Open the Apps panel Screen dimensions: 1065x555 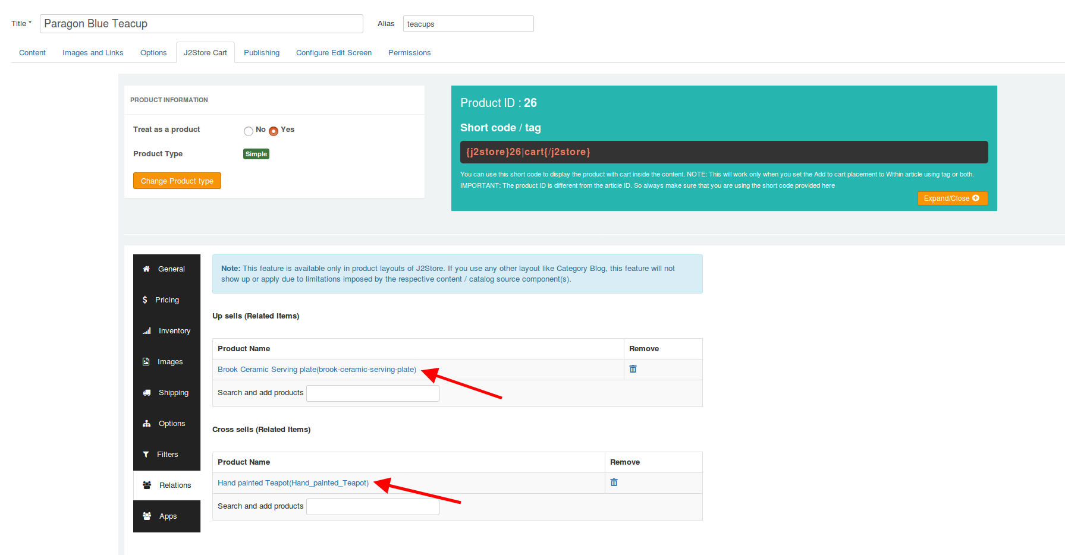(x=167, y=516)
